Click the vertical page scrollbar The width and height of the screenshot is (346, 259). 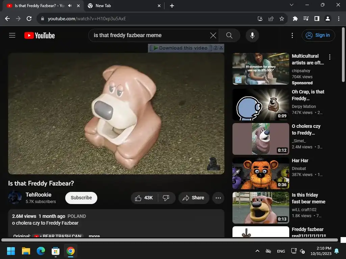tap(343, 55)
